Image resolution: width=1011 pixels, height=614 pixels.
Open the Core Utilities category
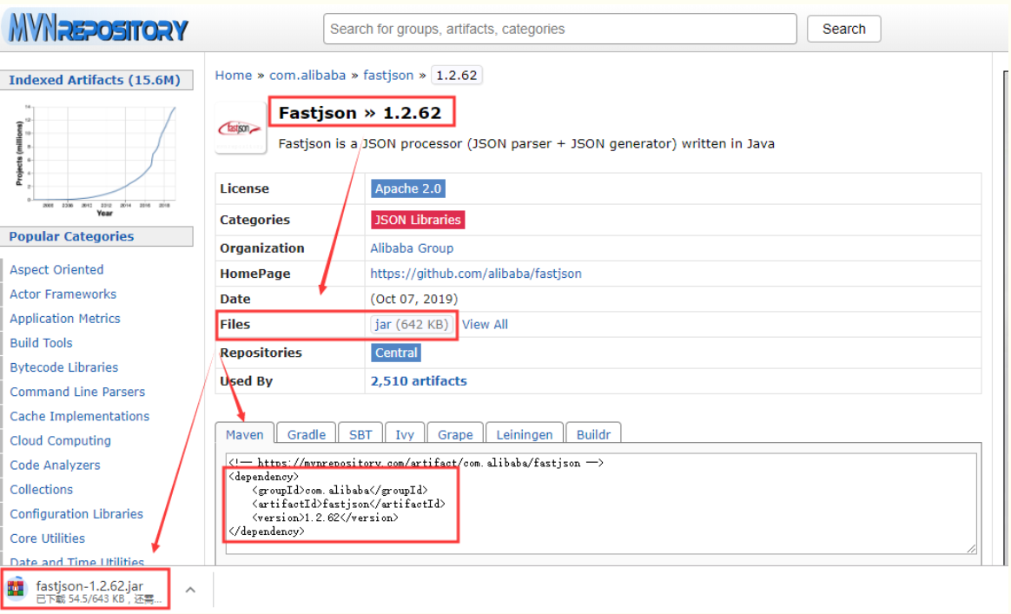48,538
